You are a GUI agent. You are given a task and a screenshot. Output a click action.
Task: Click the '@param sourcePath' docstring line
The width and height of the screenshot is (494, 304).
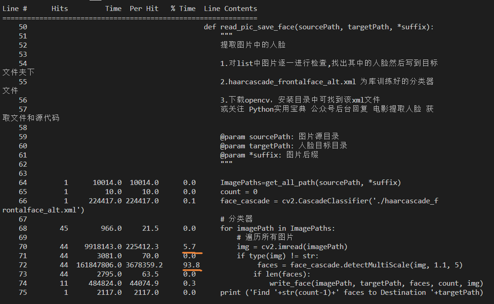(x=280, y=137)
